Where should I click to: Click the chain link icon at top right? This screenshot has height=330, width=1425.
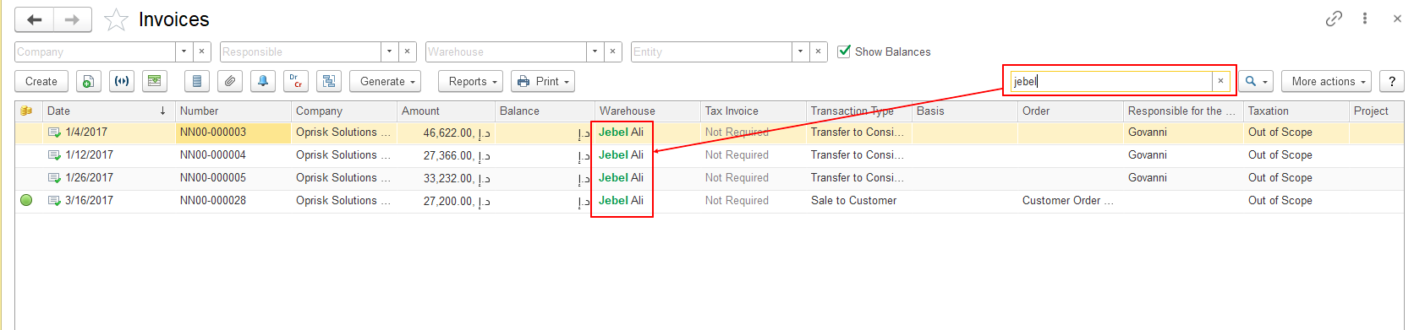click(1334, 19)
